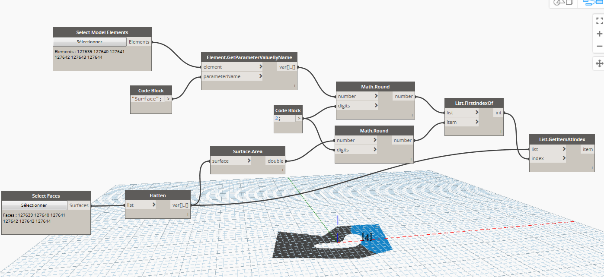Click Sélectionner in Select Model Elements node

coord(89,42)
